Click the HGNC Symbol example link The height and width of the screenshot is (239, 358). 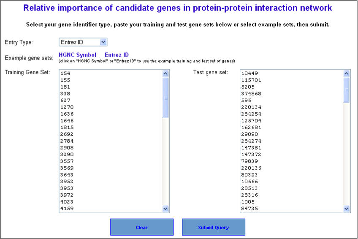pyautogui.click(x=78, y=55)
